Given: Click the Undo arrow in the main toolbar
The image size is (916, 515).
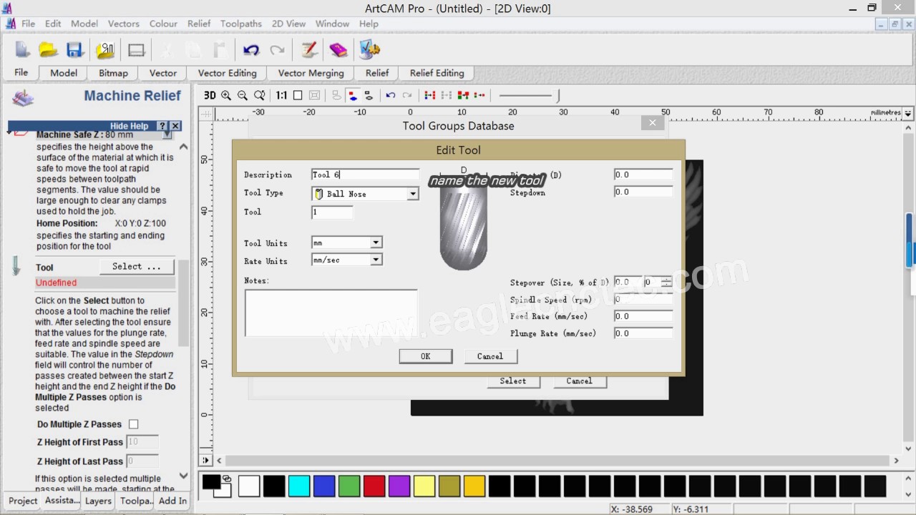Looking at the screenshot, I should pos(250,49).
